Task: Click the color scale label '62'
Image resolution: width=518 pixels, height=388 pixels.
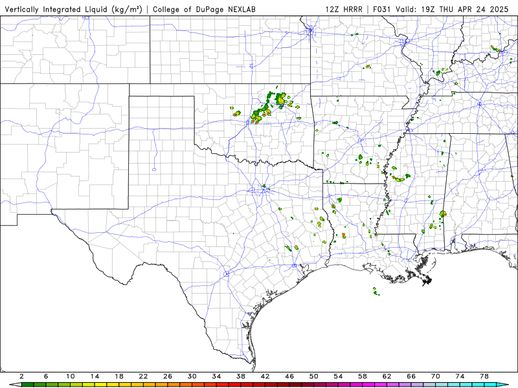Action: coord(387,376)
